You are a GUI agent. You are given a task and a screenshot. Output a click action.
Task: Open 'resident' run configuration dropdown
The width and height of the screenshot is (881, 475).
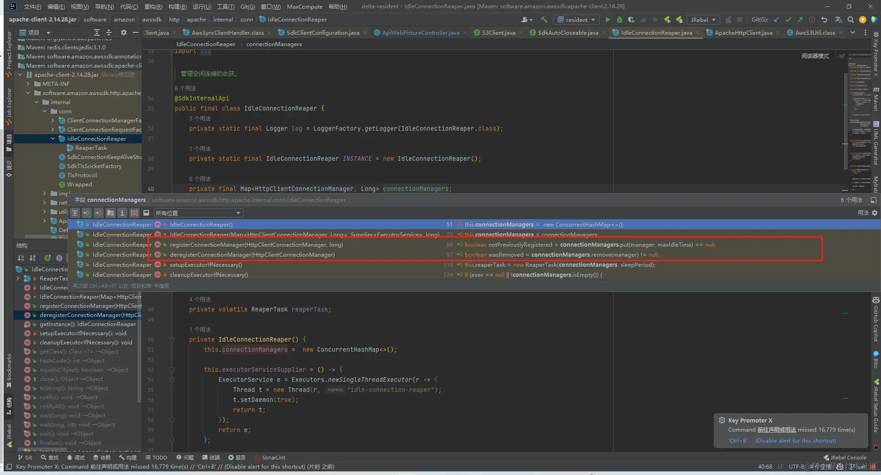click(x=576, y=20)
